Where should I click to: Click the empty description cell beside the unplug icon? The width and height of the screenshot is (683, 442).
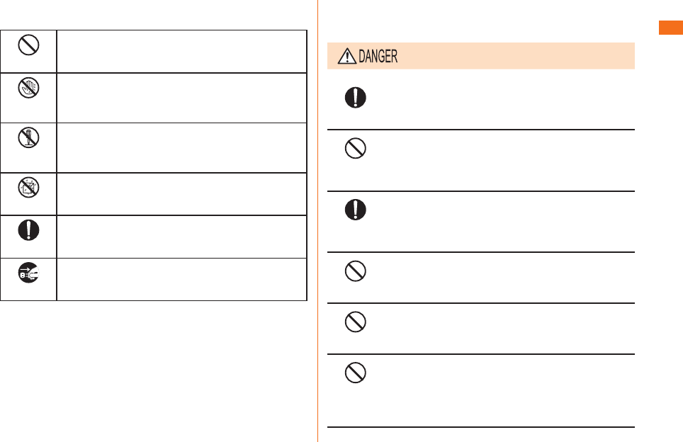181,280
